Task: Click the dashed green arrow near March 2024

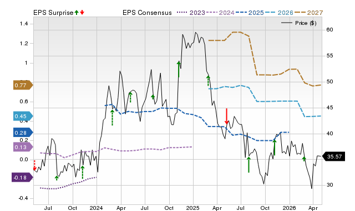Action: coord(112,117)
